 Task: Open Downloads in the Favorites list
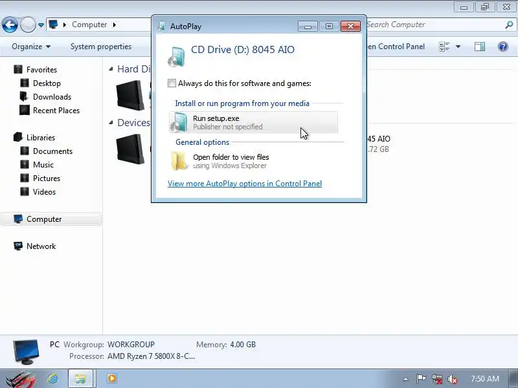point(52,96)
